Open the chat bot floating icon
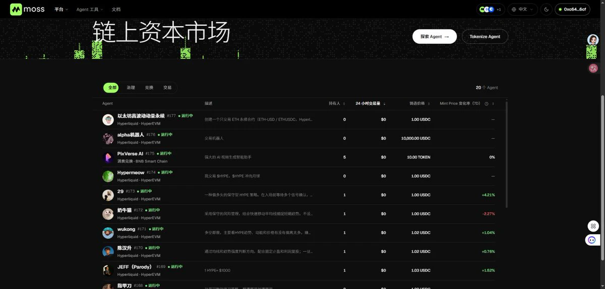 [593, 240]
